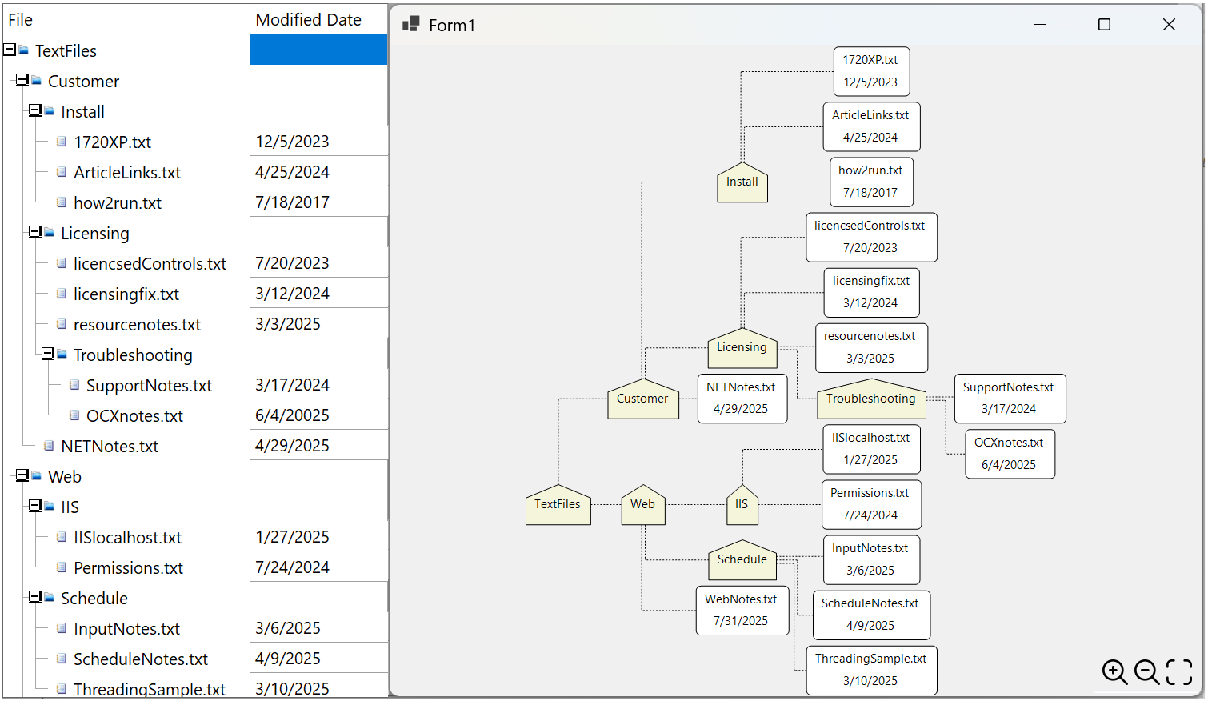This screenshot has width=1208, height=701.
Task: Collapse the Licensing tree node
Action: 34,233
